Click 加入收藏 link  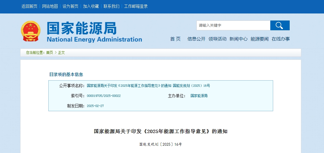91,6
